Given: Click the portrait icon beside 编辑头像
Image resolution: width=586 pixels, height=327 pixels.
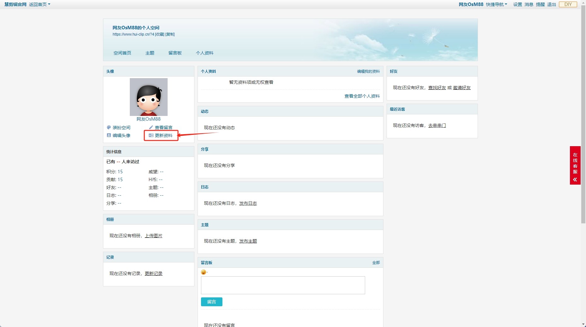Looking at the screenshot, I should point(109,135).
